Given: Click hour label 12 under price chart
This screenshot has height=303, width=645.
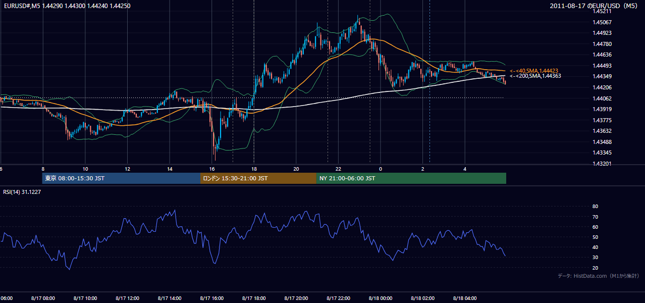Looking at the screenshot, I should 128,169.
